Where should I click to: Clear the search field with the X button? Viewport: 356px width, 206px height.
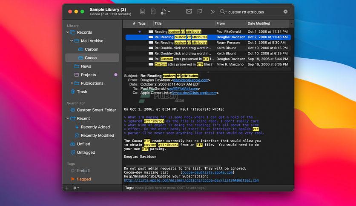click(285, 11)
